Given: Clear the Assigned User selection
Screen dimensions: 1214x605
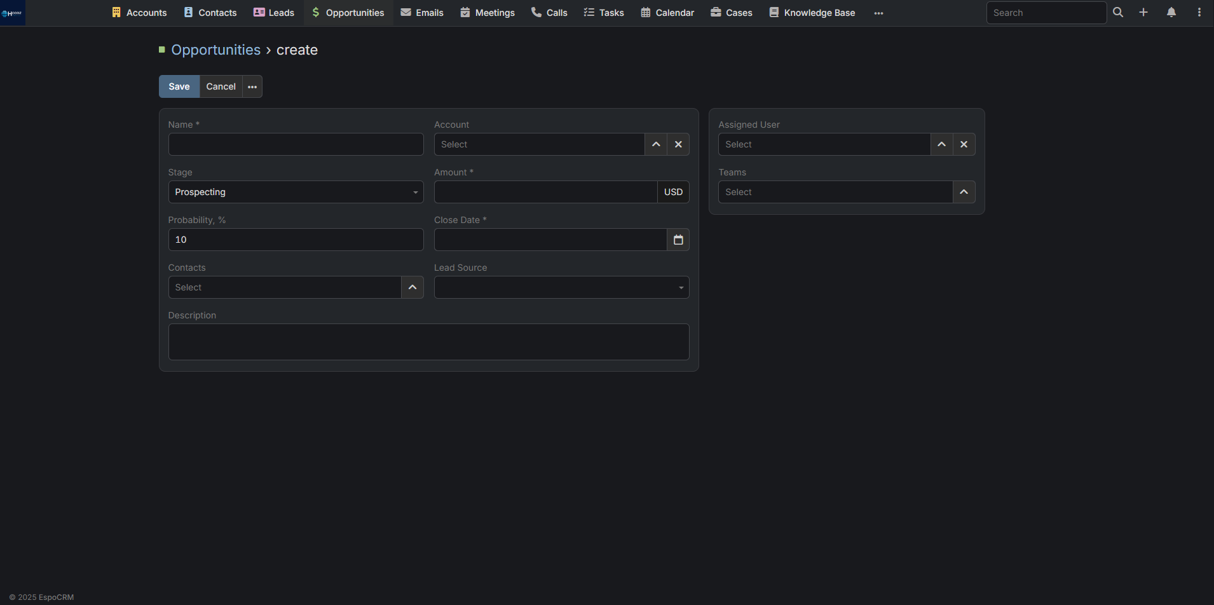Looking at the screenshot, I should coord(964,144).
